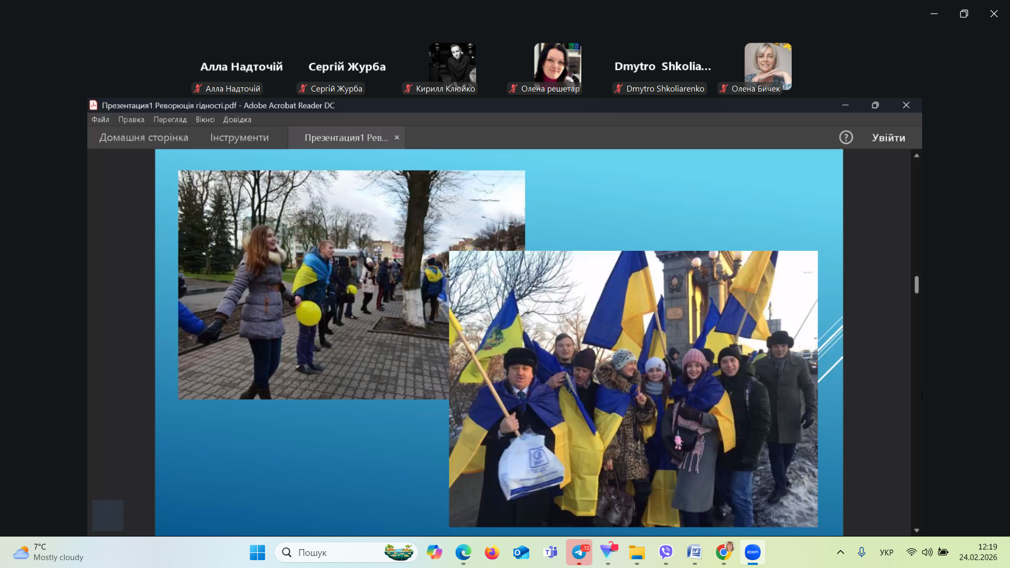Close the Презентация1 document tab
Screen dimensions: 1010x568
(x=397, y=137)
